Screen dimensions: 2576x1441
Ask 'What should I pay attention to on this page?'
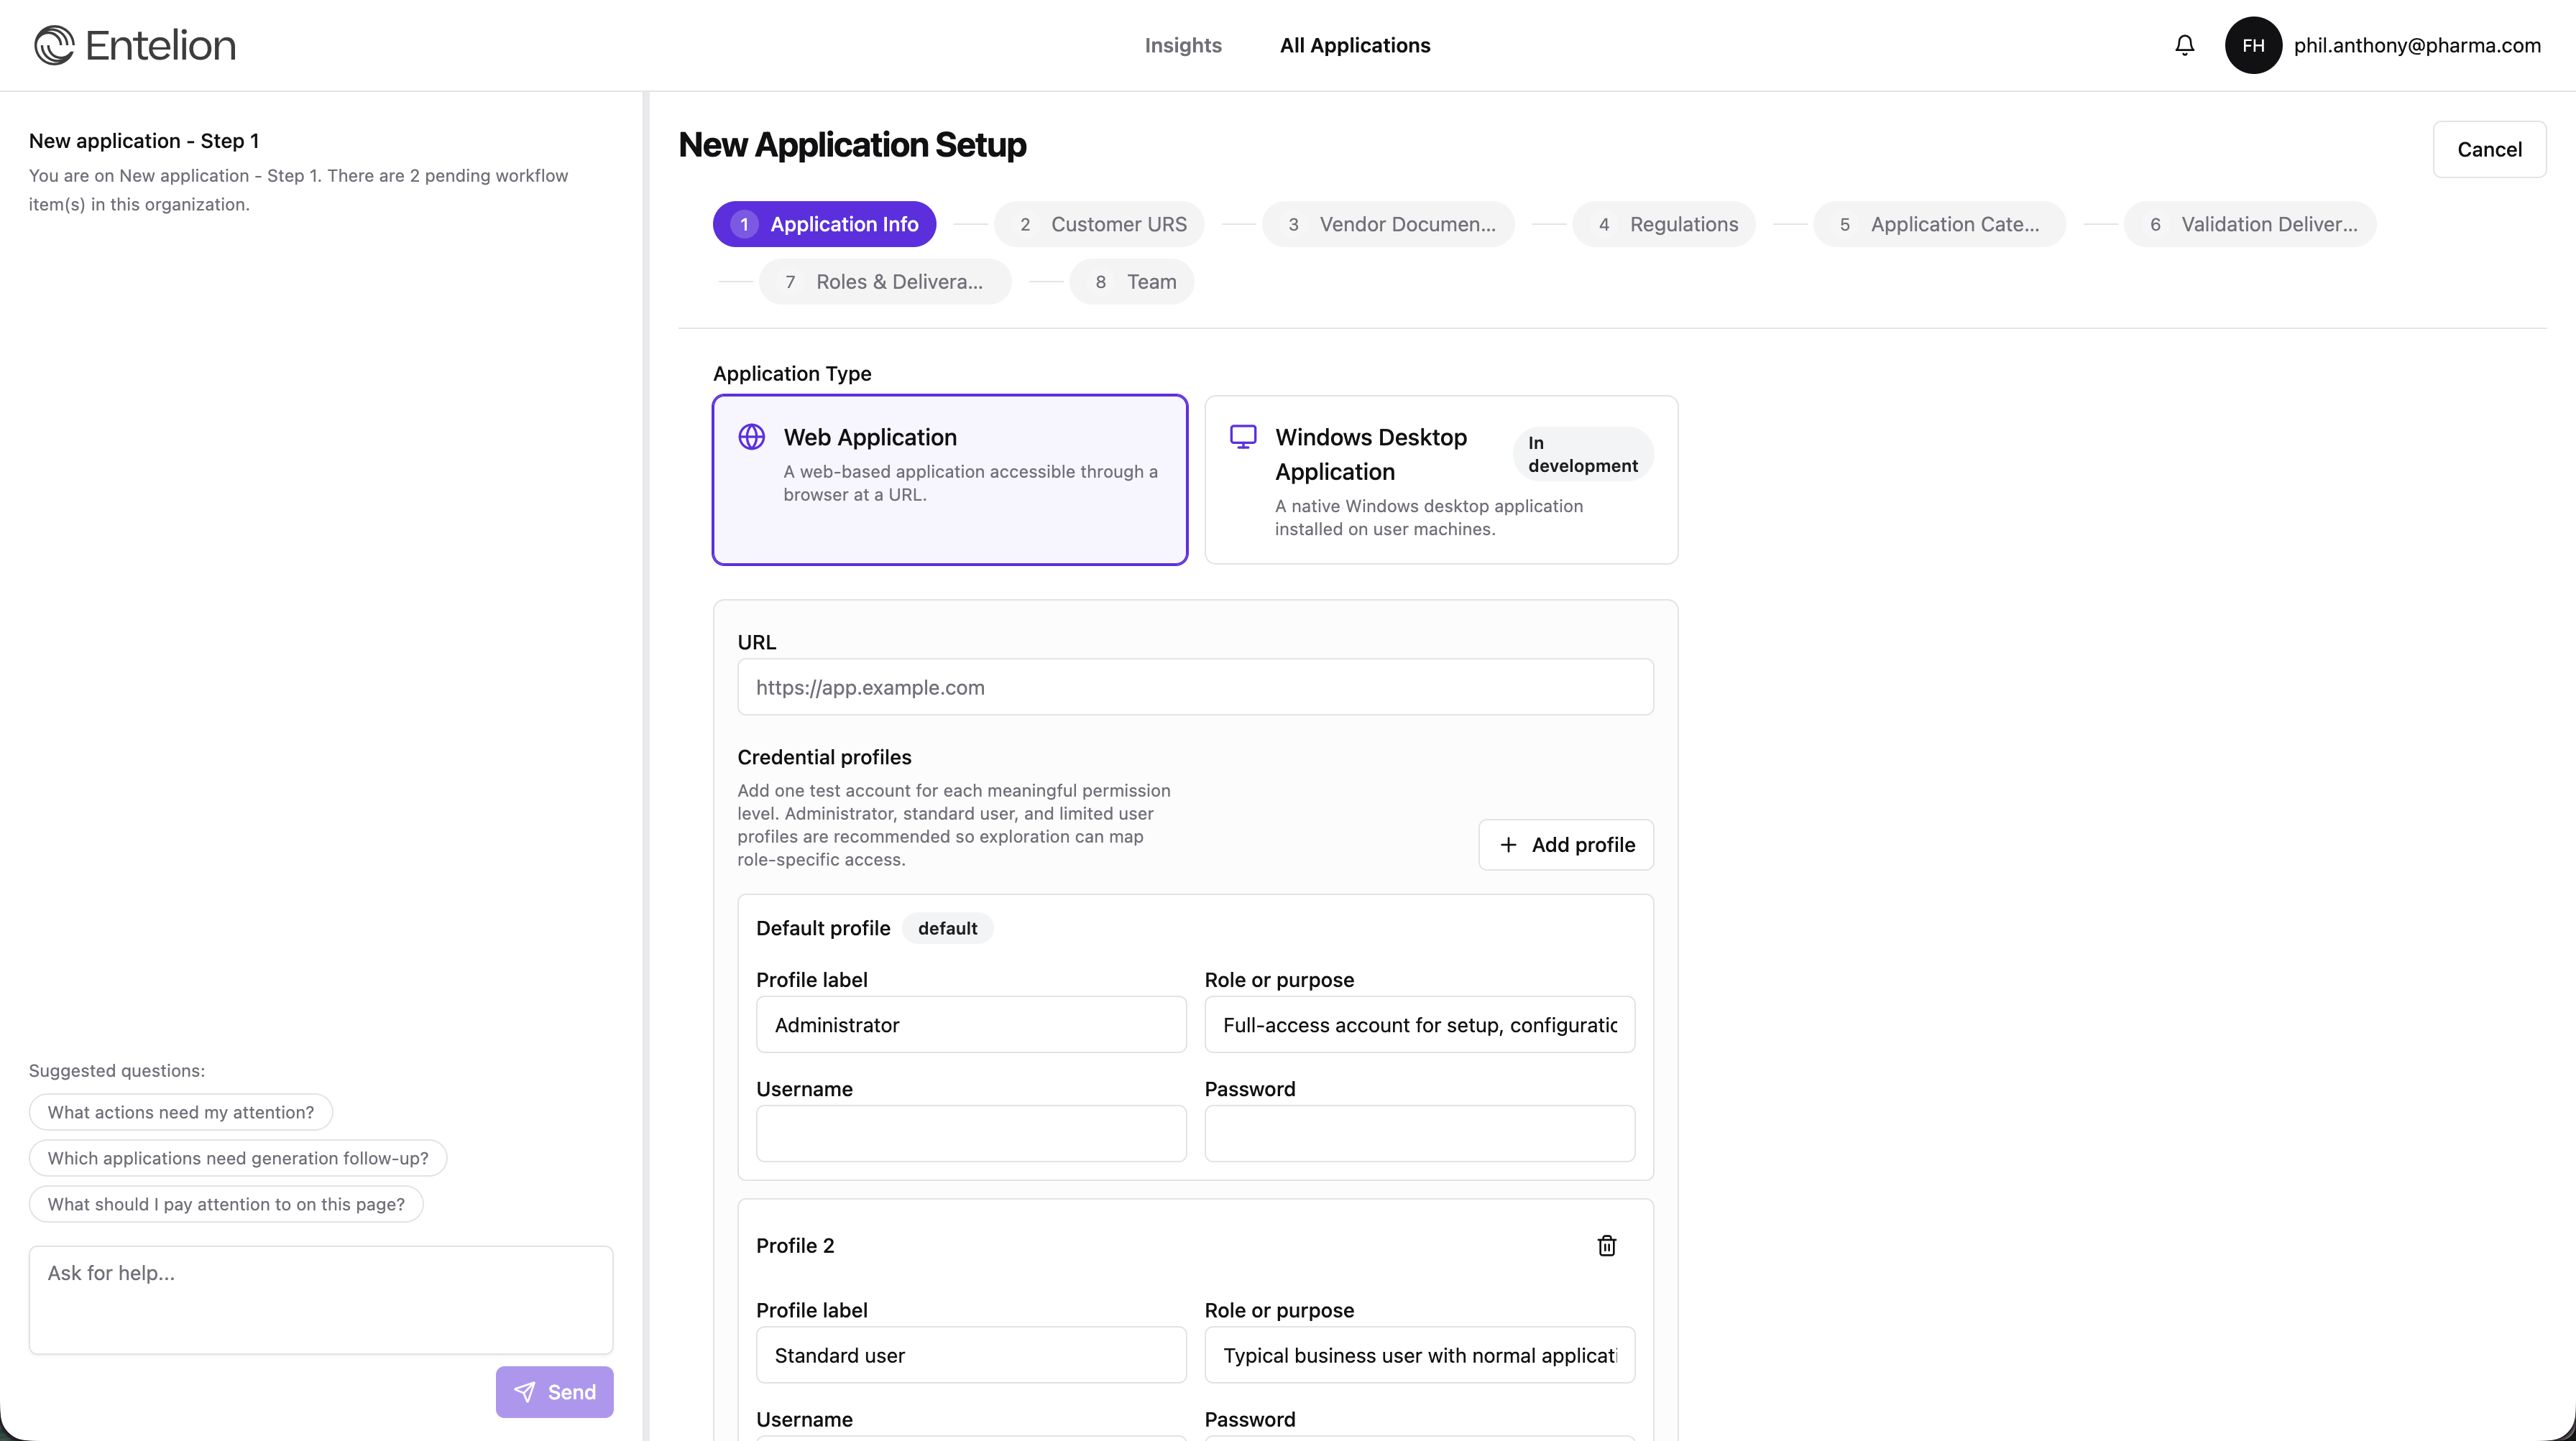click(x=226, y=1204)
